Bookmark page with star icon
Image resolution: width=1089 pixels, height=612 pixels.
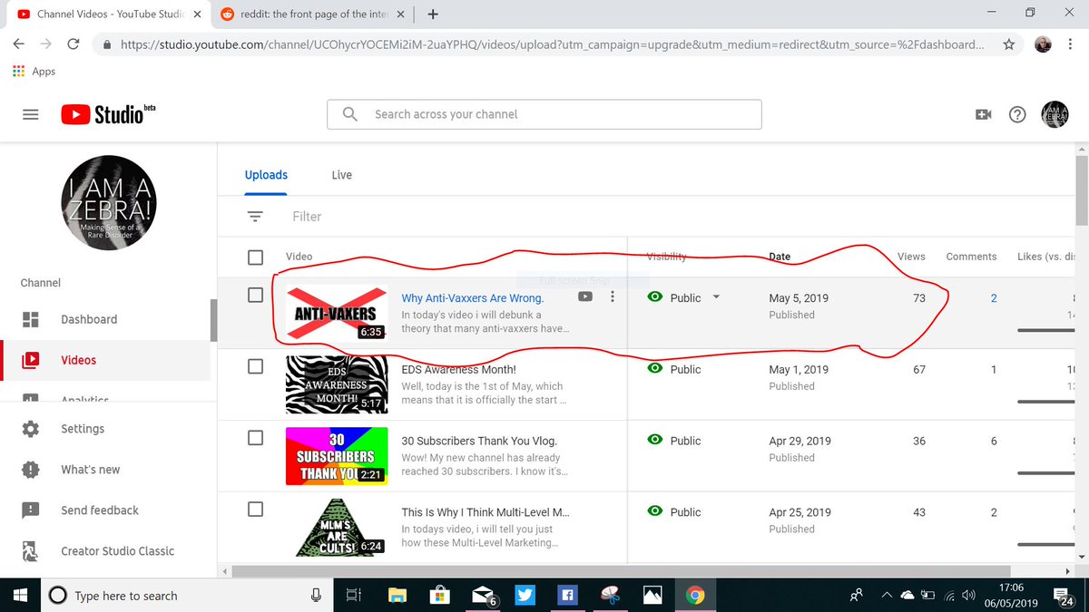[1009, 44]
